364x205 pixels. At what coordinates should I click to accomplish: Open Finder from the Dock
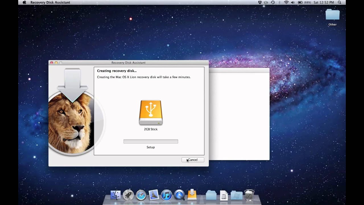tap(116, 195)
